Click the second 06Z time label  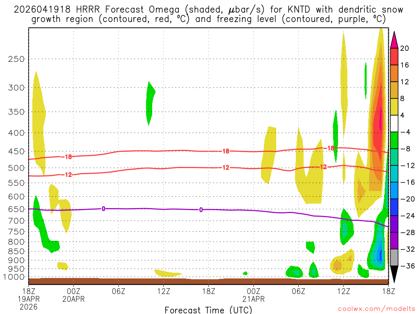(298, 291)
